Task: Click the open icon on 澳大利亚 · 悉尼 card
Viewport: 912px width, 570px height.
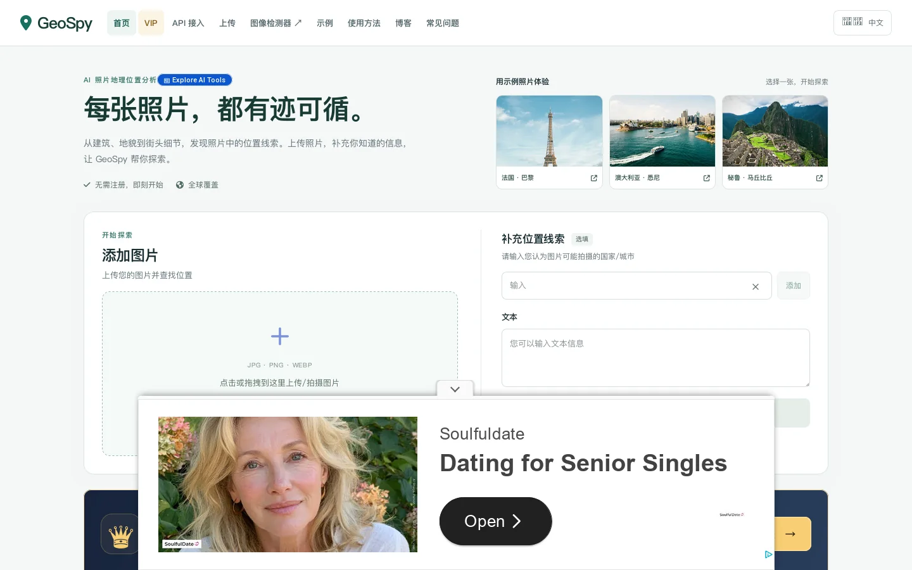Action: coord(707,178)
